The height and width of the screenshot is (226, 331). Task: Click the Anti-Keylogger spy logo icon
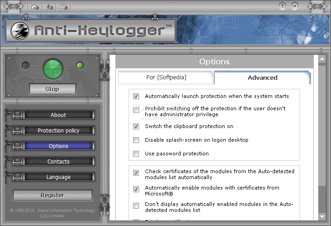point(20,31)
